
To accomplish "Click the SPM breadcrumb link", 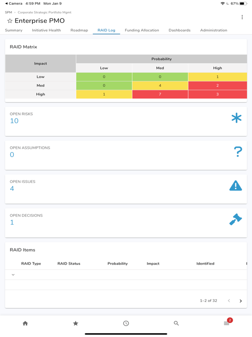I will (x=8, y=12).
